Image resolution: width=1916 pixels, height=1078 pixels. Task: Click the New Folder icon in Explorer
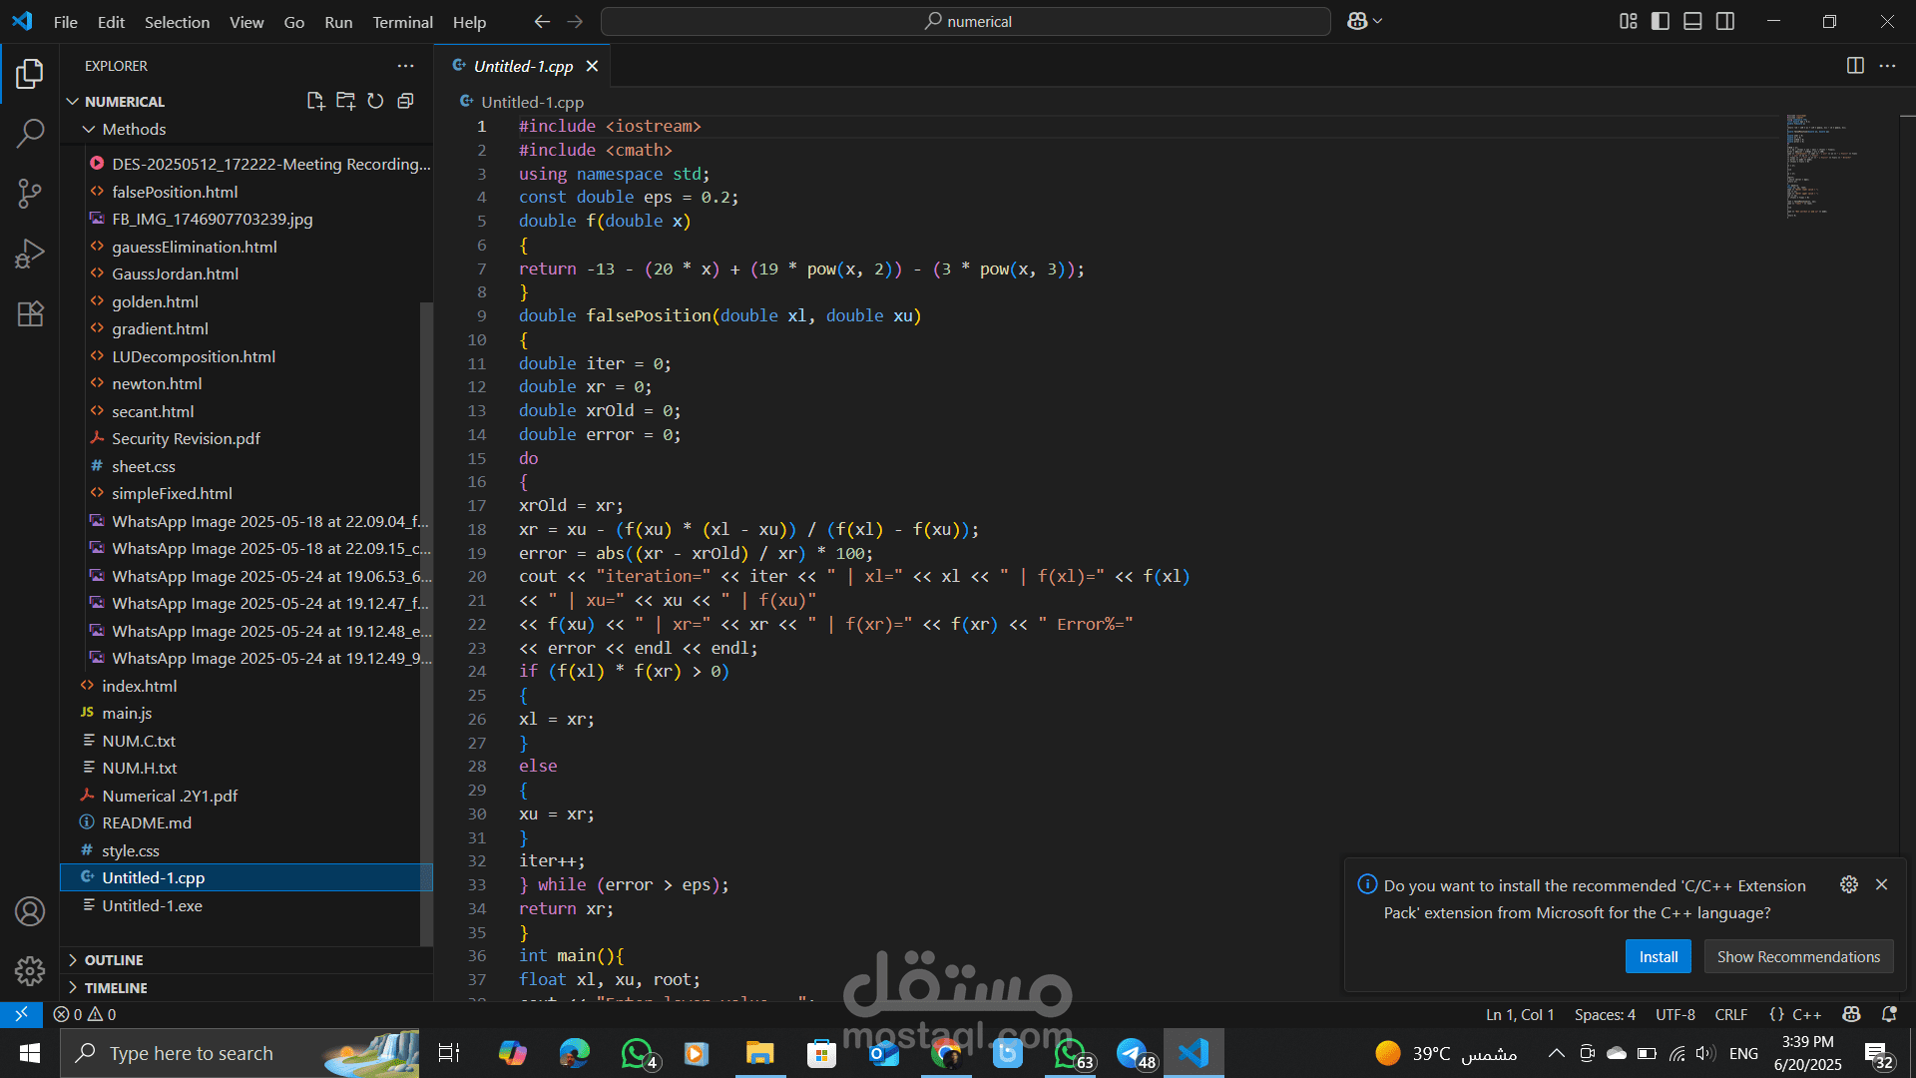click(x=345, y=101)
